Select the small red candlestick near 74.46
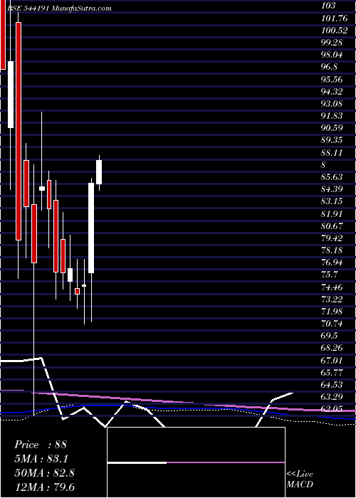Viewport: 356px width, 498px height. tap(77, 291)
